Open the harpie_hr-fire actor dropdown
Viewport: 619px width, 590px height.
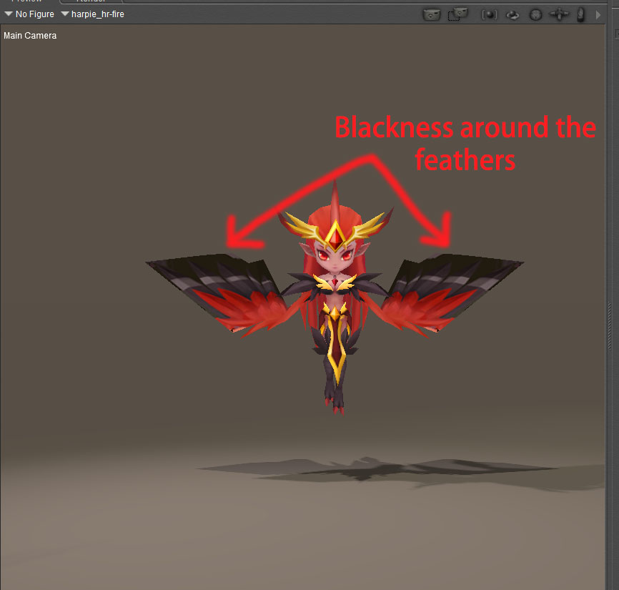coord(93,14)
